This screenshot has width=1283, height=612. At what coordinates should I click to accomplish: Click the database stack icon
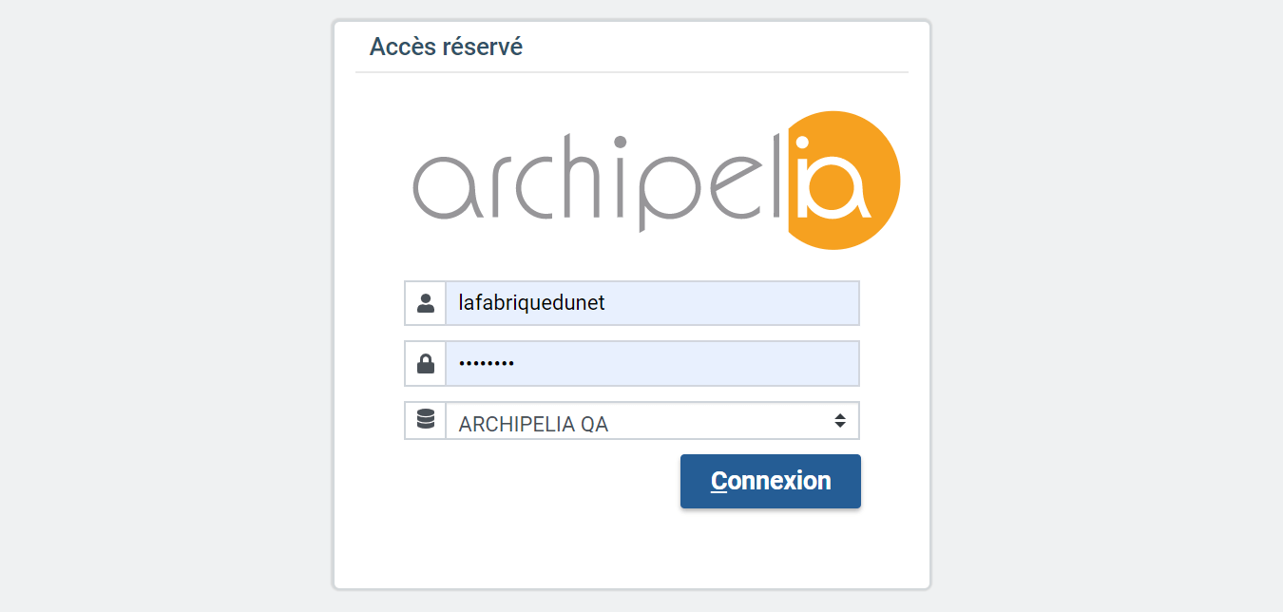tap(425, 420)
